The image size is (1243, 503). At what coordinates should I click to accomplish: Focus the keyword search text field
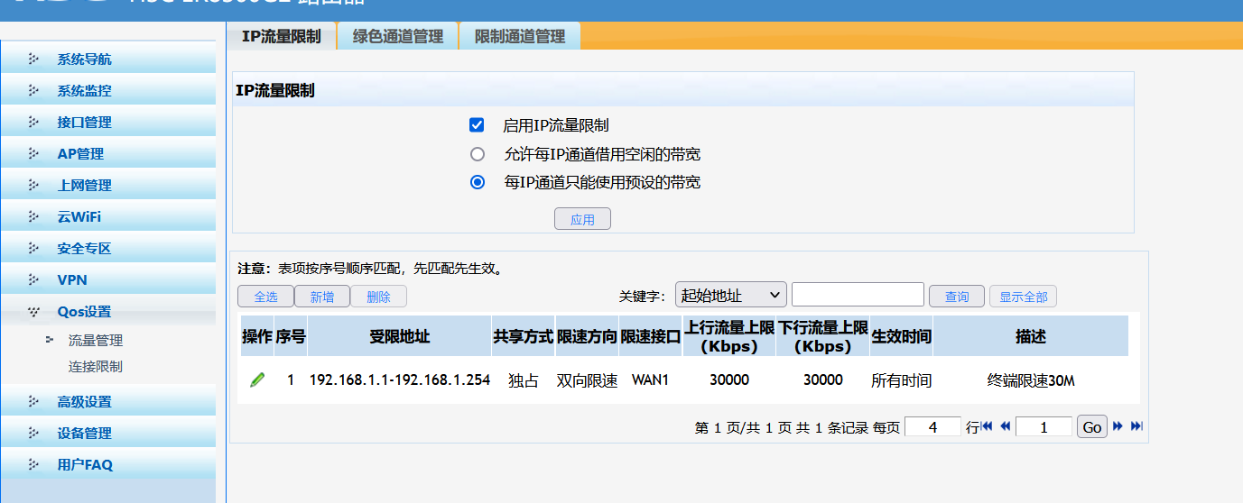click(x=858, y=295)
